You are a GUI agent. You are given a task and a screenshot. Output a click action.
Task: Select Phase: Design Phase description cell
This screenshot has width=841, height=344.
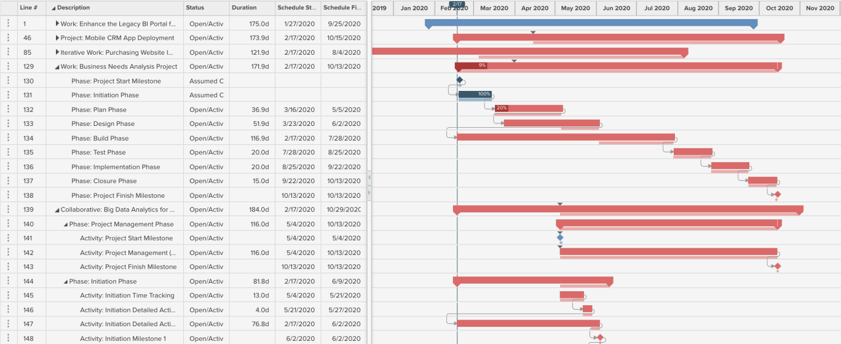coord(115,123)
